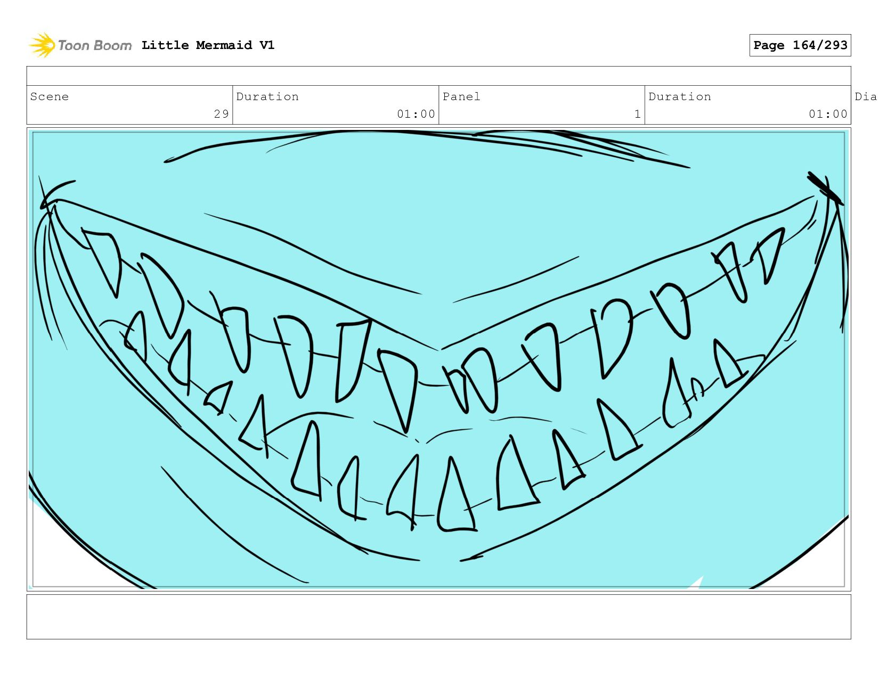Click the scene number value '29'
The height and width of the screenshot is (679, 879).
click(x=222, y=114)
